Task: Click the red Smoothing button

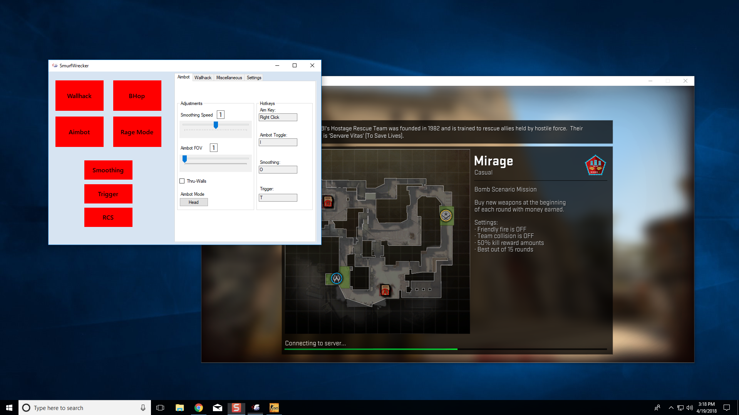Action: (108, 170)
